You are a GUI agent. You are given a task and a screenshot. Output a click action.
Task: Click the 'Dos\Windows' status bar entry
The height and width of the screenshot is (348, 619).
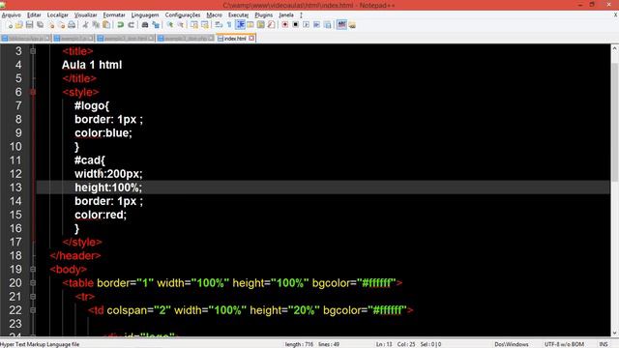click(512, 344)
